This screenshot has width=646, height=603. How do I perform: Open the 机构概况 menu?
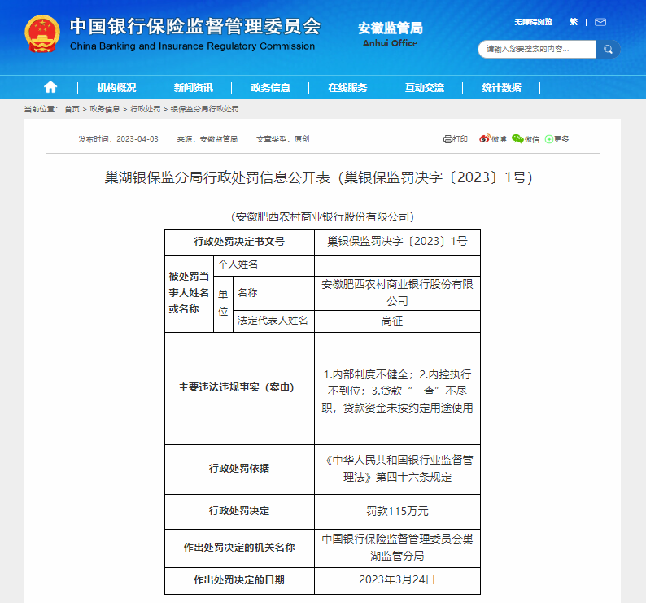pyautogui.click(x=116, y=88)
